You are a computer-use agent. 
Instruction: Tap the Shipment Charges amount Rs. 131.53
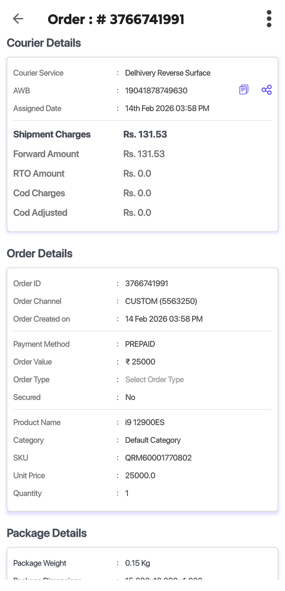[x=145, y=134]
